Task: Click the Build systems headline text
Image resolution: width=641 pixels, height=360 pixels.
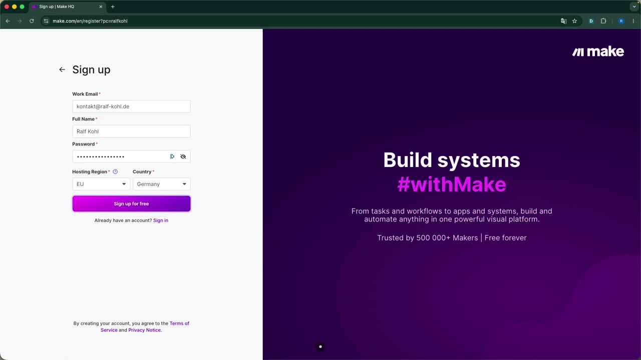Action: [452, 160]
